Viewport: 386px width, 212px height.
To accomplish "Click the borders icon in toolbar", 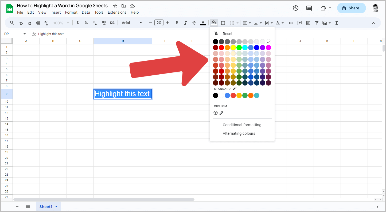I will coord(223,23).
